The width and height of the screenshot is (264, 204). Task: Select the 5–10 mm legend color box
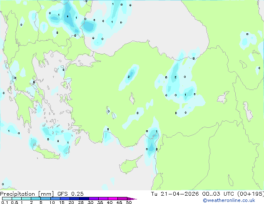click(x=45, y=199)
